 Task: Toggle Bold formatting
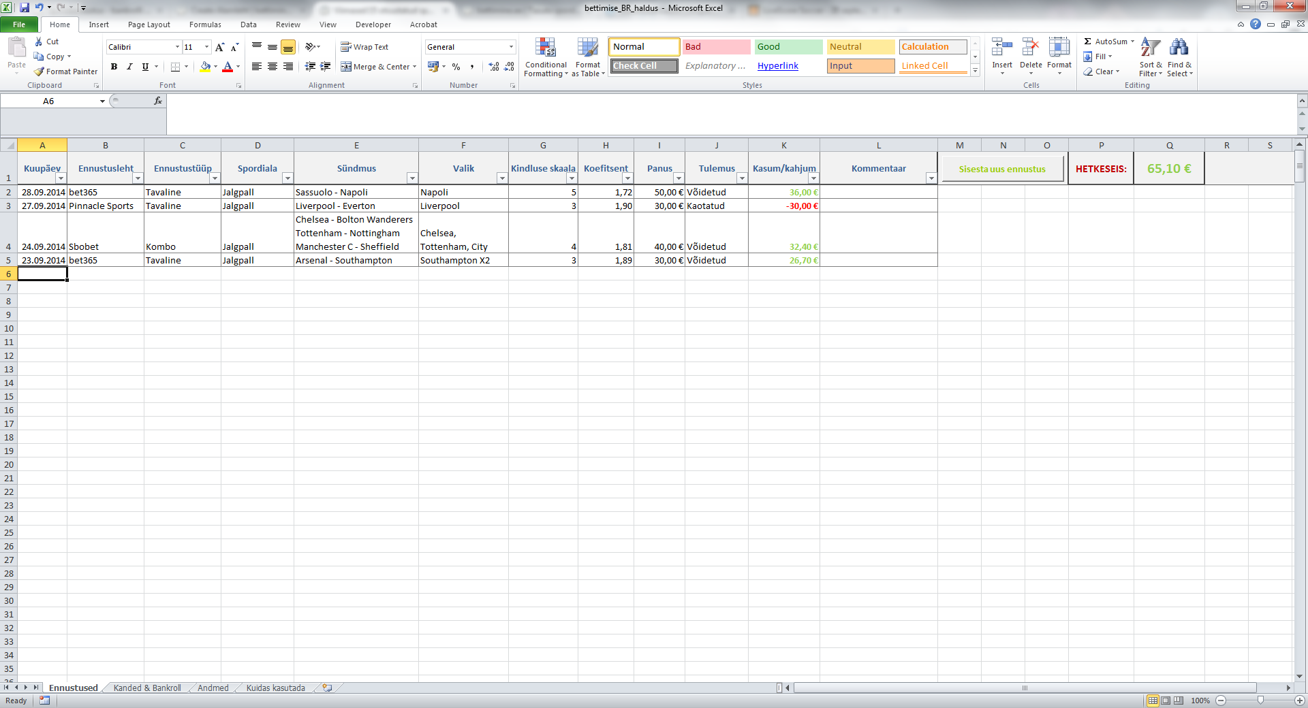point(114,67)
